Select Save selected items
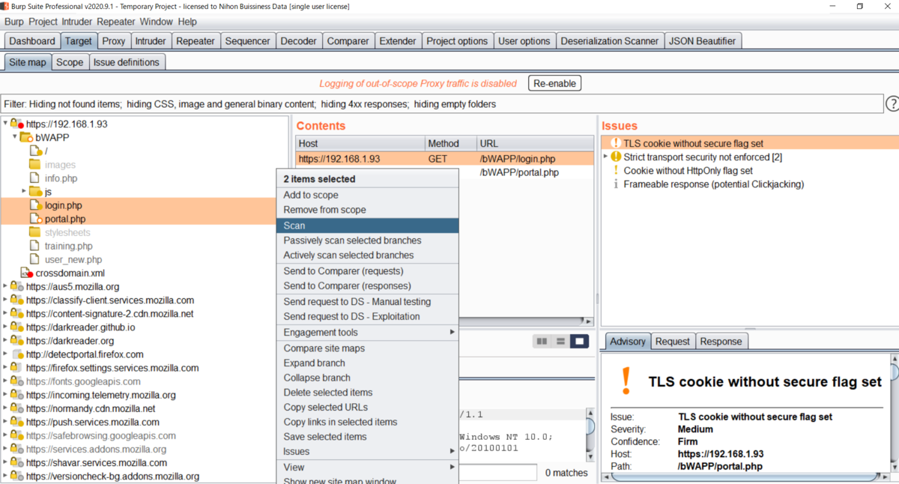 pos(367,437)
